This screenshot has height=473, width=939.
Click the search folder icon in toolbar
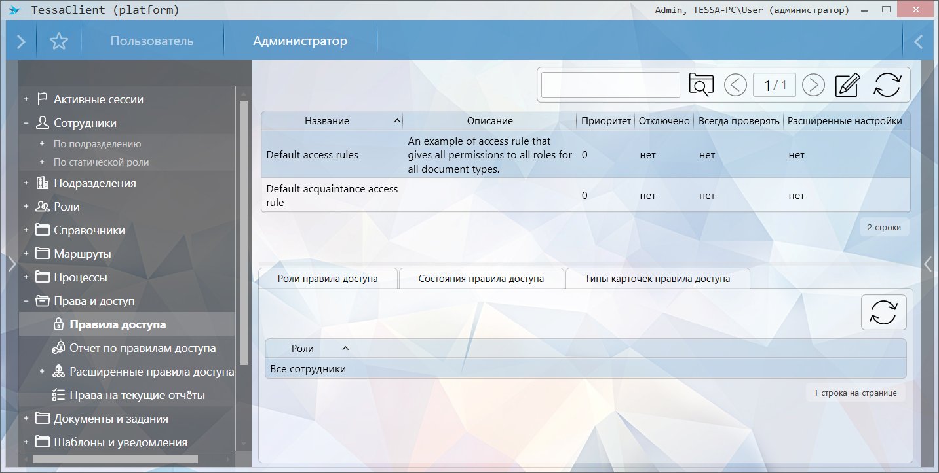[x=700, y=85]
